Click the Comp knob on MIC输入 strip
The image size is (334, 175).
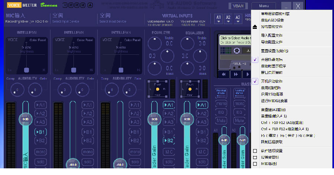(16, 90)
